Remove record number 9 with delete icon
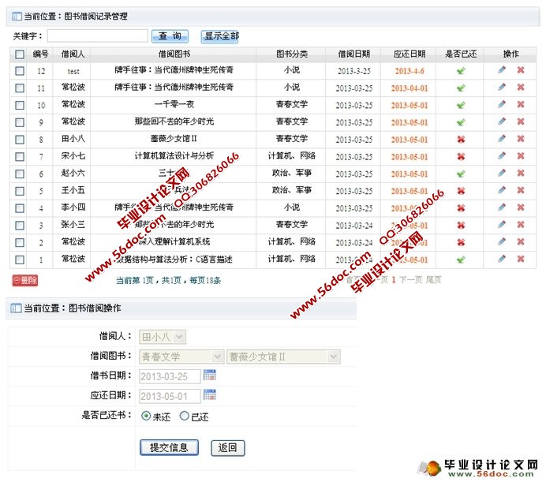This screenshot has width=546, height=482. tap(521, 121)
